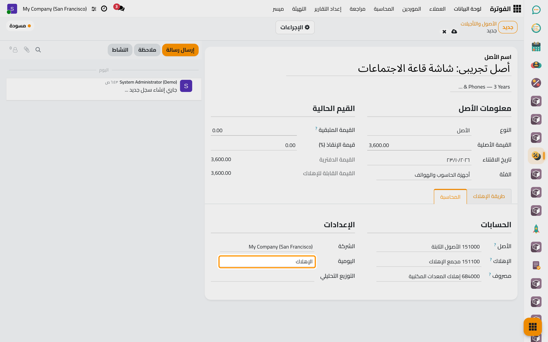Open the الموردين top menu
Image resolution: width=548 pixels, height=342 pixels.
pos(412,9)
